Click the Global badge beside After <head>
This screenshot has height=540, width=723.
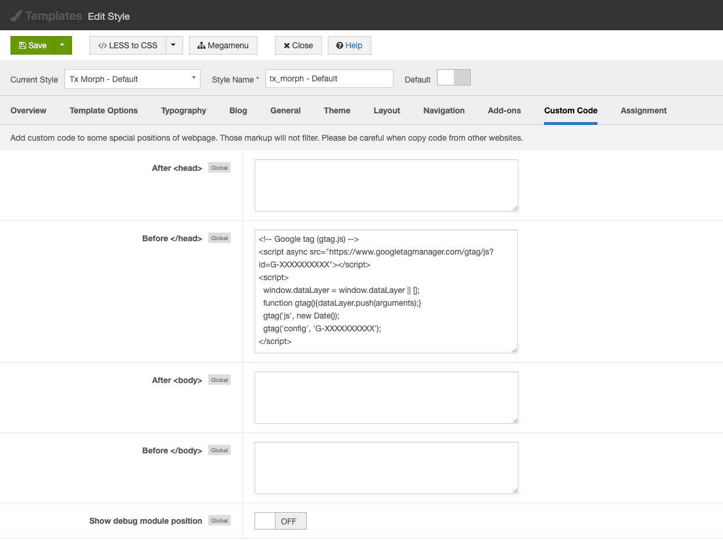[220, 167]
